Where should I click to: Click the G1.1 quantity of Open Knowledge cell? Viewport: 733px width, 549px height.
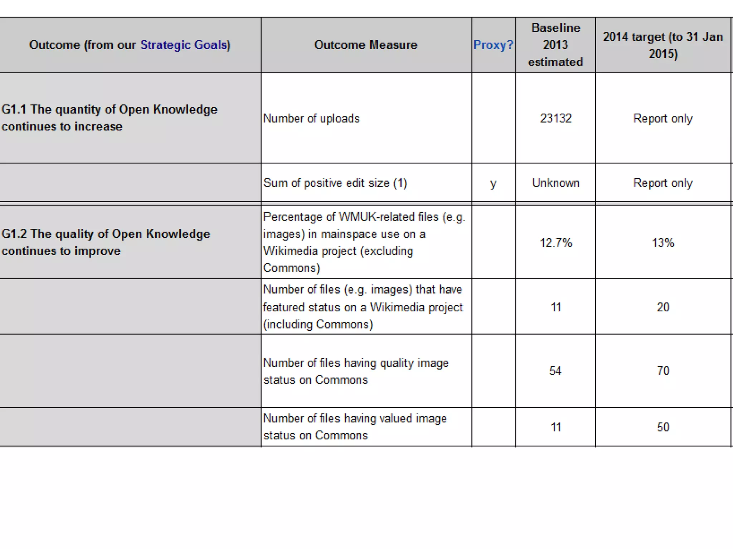[x=109, y=118]
